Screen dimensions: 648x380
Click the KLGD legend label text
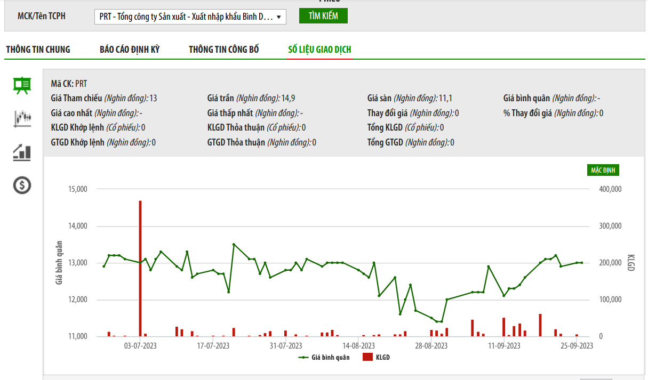pos(383,357)
